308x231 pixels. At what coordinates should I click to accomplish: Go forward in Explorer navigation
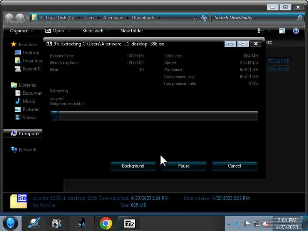coord(20,18)
